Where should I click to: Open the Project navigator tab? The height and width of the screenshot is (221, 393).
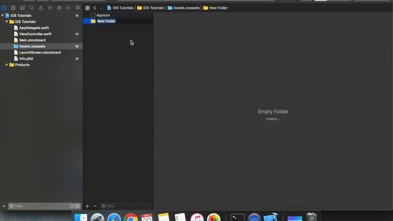(4, 8)
